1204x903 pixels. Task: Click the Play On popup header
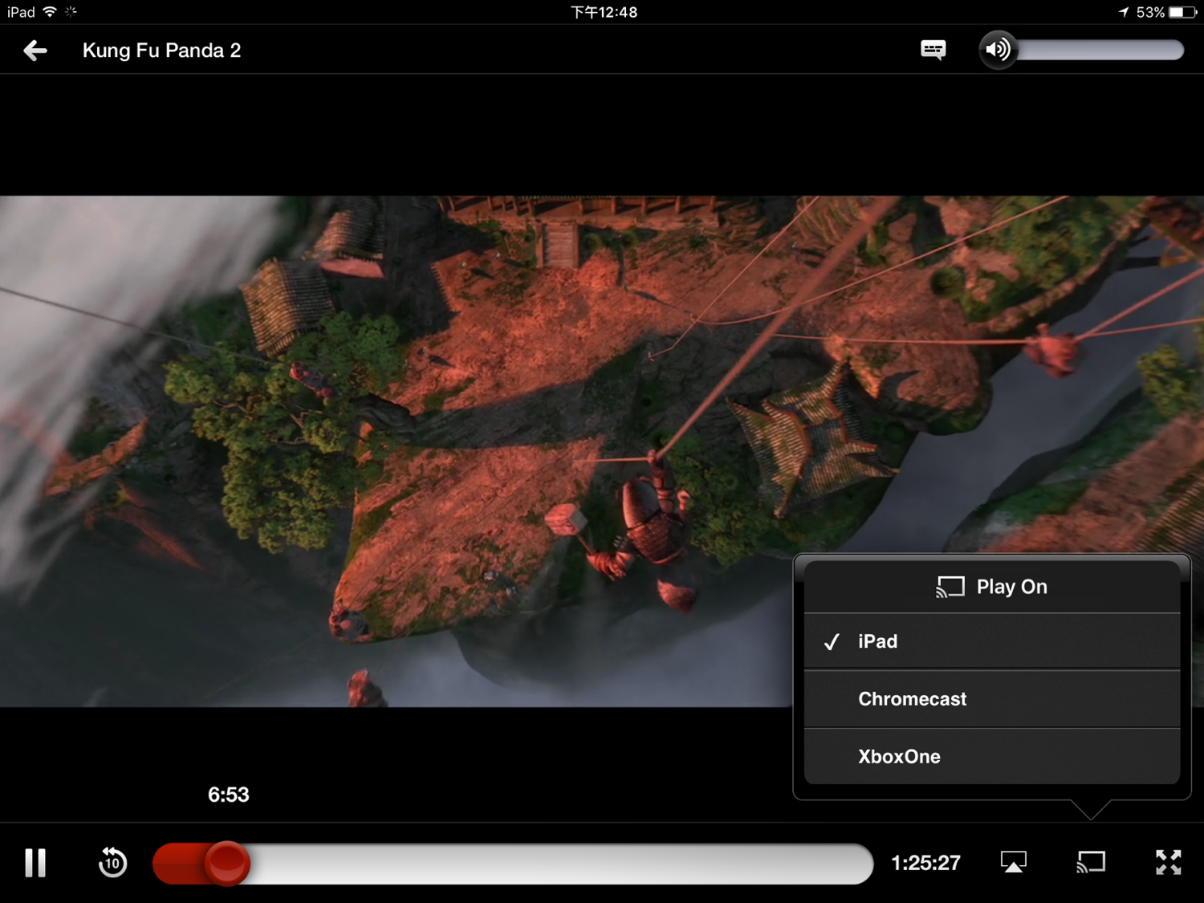click(x=992, y=587)
